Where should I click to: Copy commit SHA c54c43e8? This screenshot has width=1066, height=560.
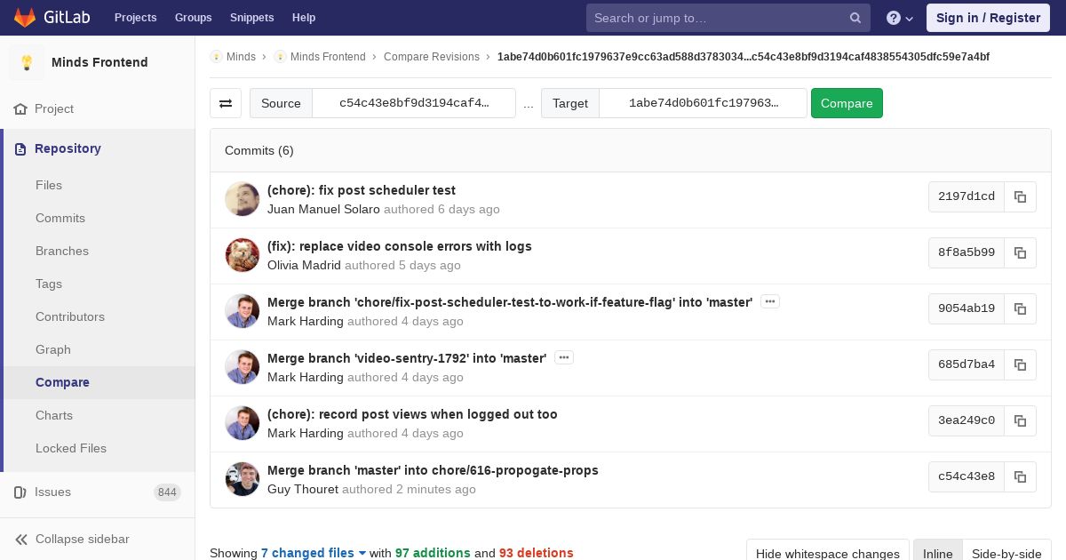(x=1020, y=476)
